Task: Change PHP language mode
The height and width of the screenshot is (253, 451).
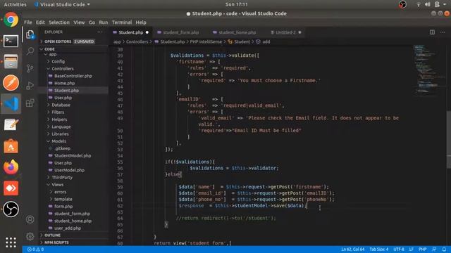Action: pos(423,249)
